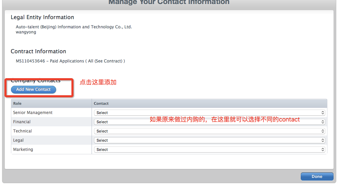Select the Financial role row label
This screenshot has height=184, width=338.
click(22, 122)
